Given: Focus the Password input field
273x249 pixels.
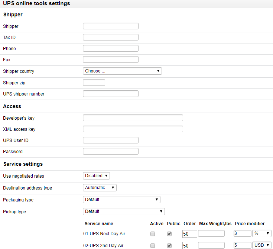Looking at the screenshot, I should pos(111,151).
